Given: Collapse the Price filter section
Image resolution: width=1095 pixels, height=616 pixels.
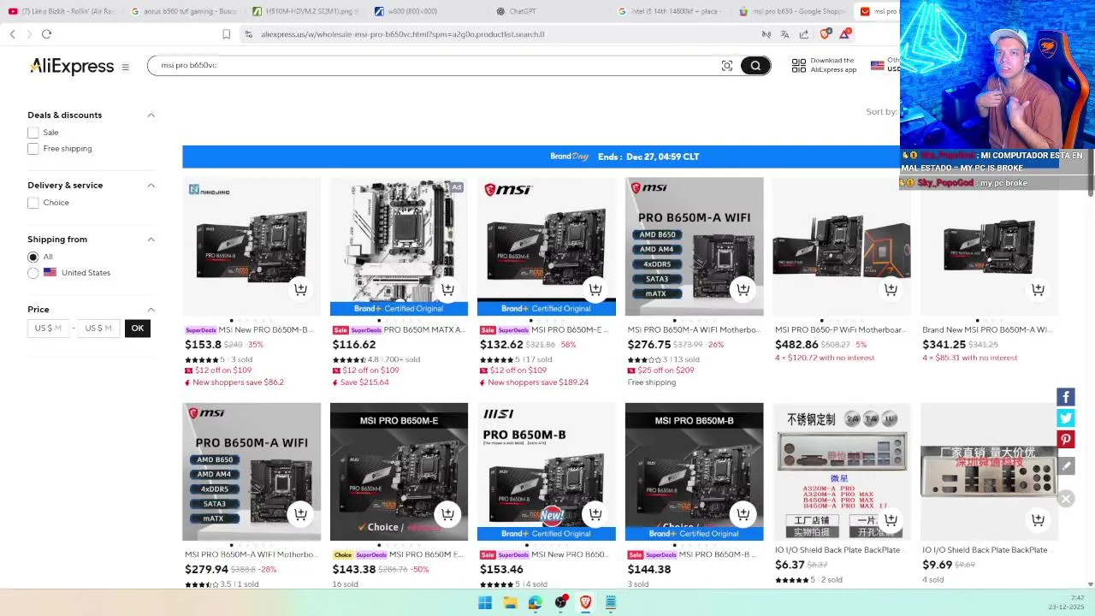Looking at the screenshot, I should click(151, 310).
